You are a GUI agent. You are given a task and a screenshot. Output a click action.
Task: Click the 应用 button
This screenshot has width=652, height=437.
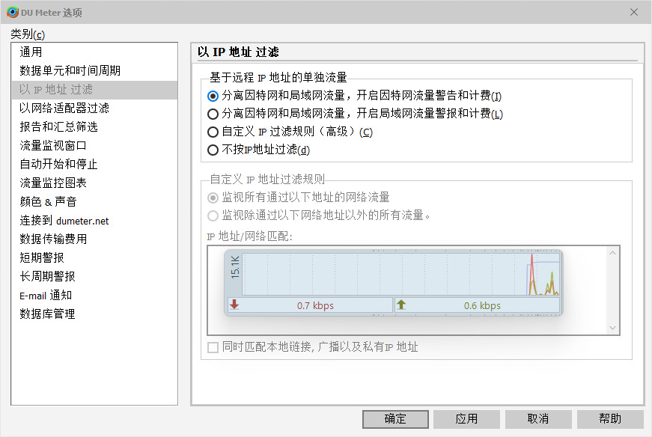(466, 419)
